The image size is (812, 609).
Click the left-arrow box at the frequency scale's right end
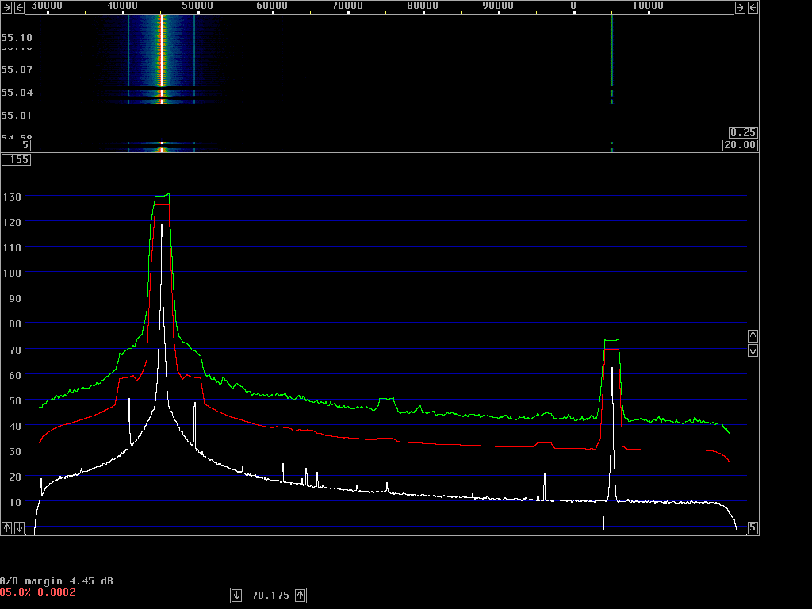753,7
